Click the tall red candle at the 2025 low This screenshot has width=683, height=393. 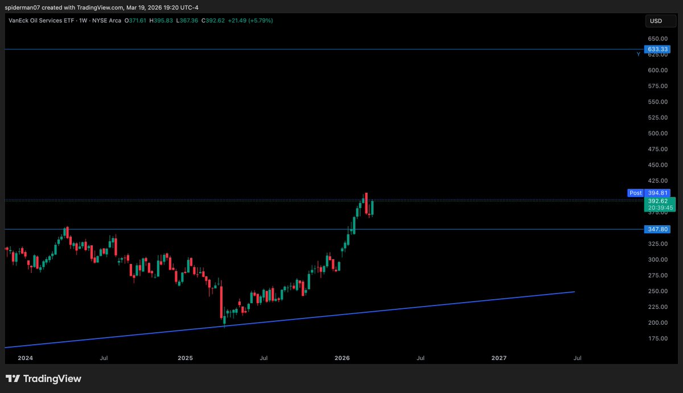[x=221, y=300]
